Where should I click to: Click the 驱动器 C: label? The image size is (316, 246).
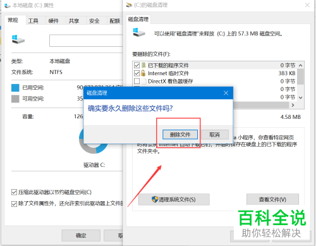[94, 165]
